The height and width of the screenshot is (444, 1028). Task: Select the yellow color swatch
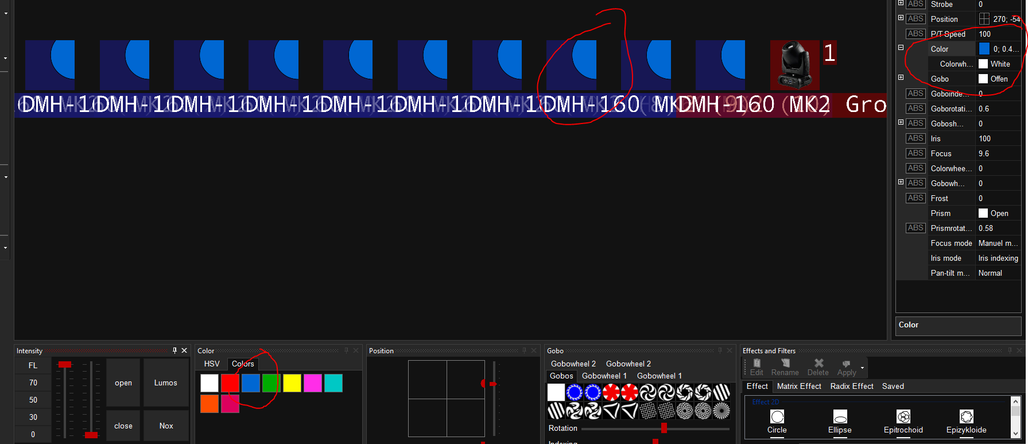(x=292, y=383)
